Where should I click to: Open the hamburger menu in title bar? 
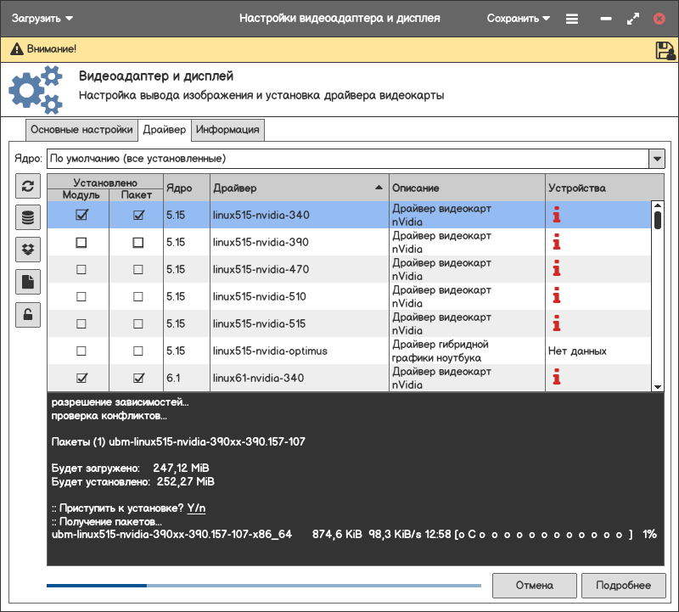pyautogui.click(x=572, y=19)
